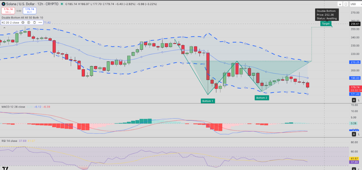Click the down arrow icon near USD
Image resolution: width=362 pixels, height=170 pixels.
[x=340, y=4]
